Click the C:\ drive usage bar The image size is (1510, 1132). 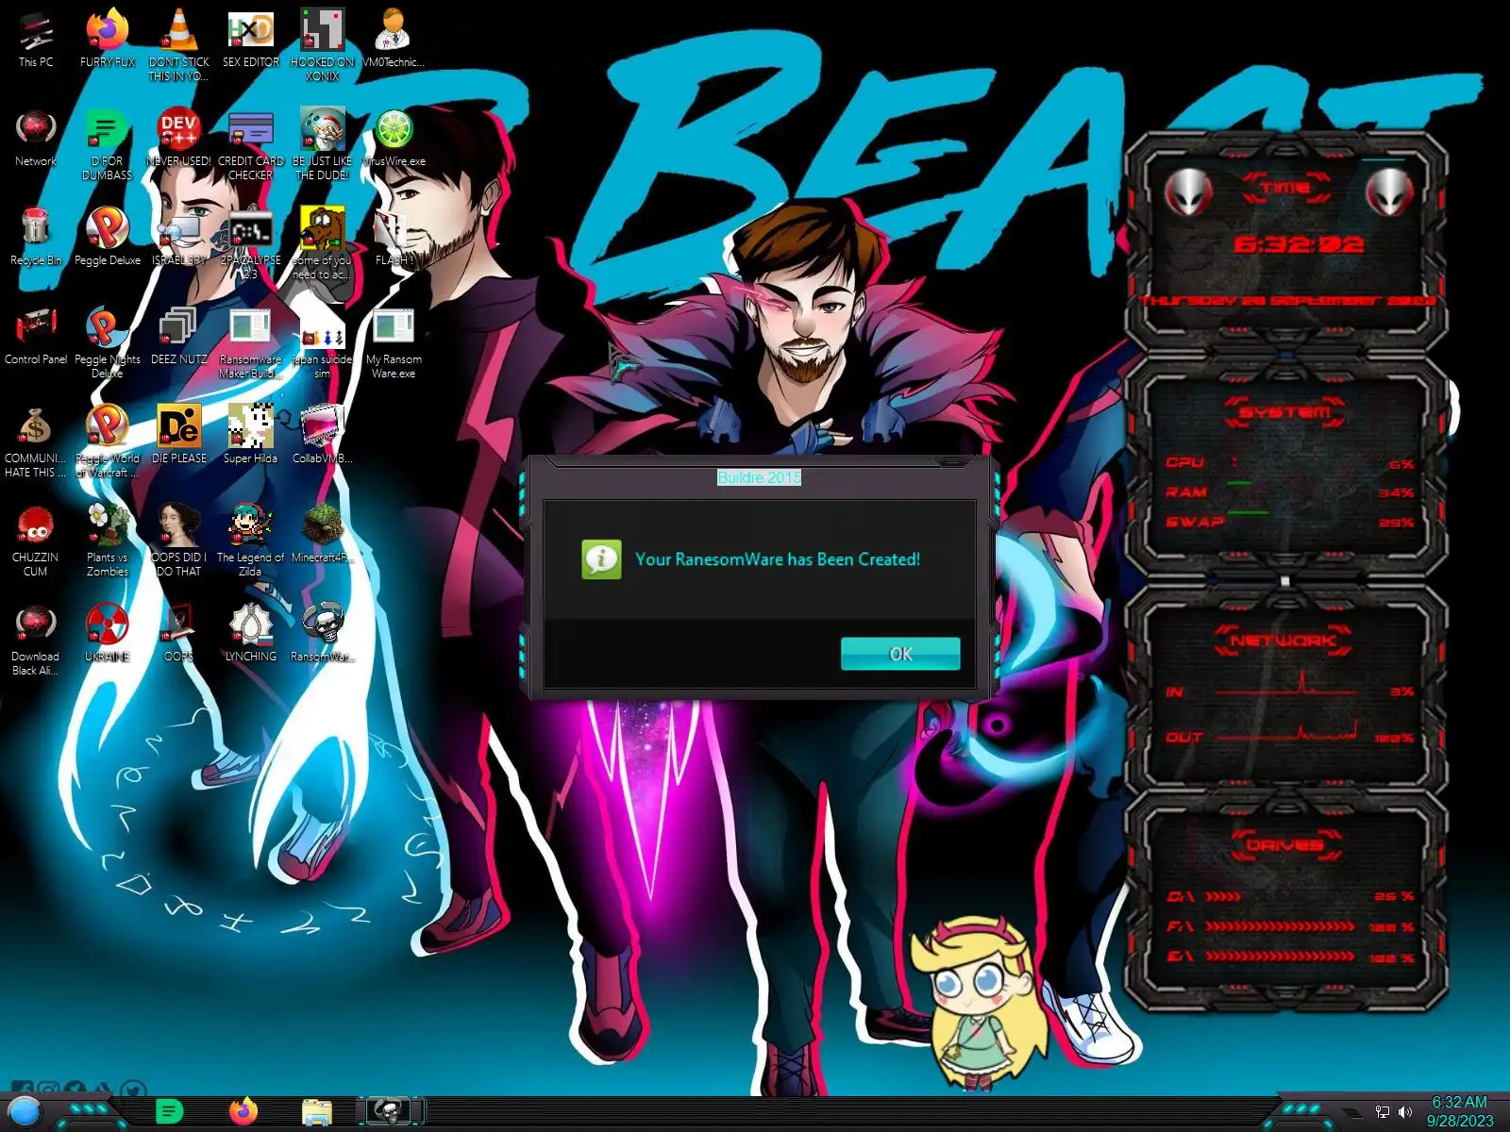(x=1223, y=896)
